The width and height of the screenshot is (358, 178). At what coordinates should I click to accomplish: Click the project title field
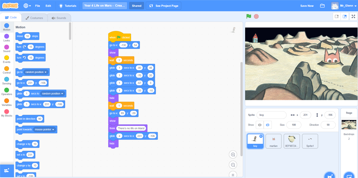point(105,6)
